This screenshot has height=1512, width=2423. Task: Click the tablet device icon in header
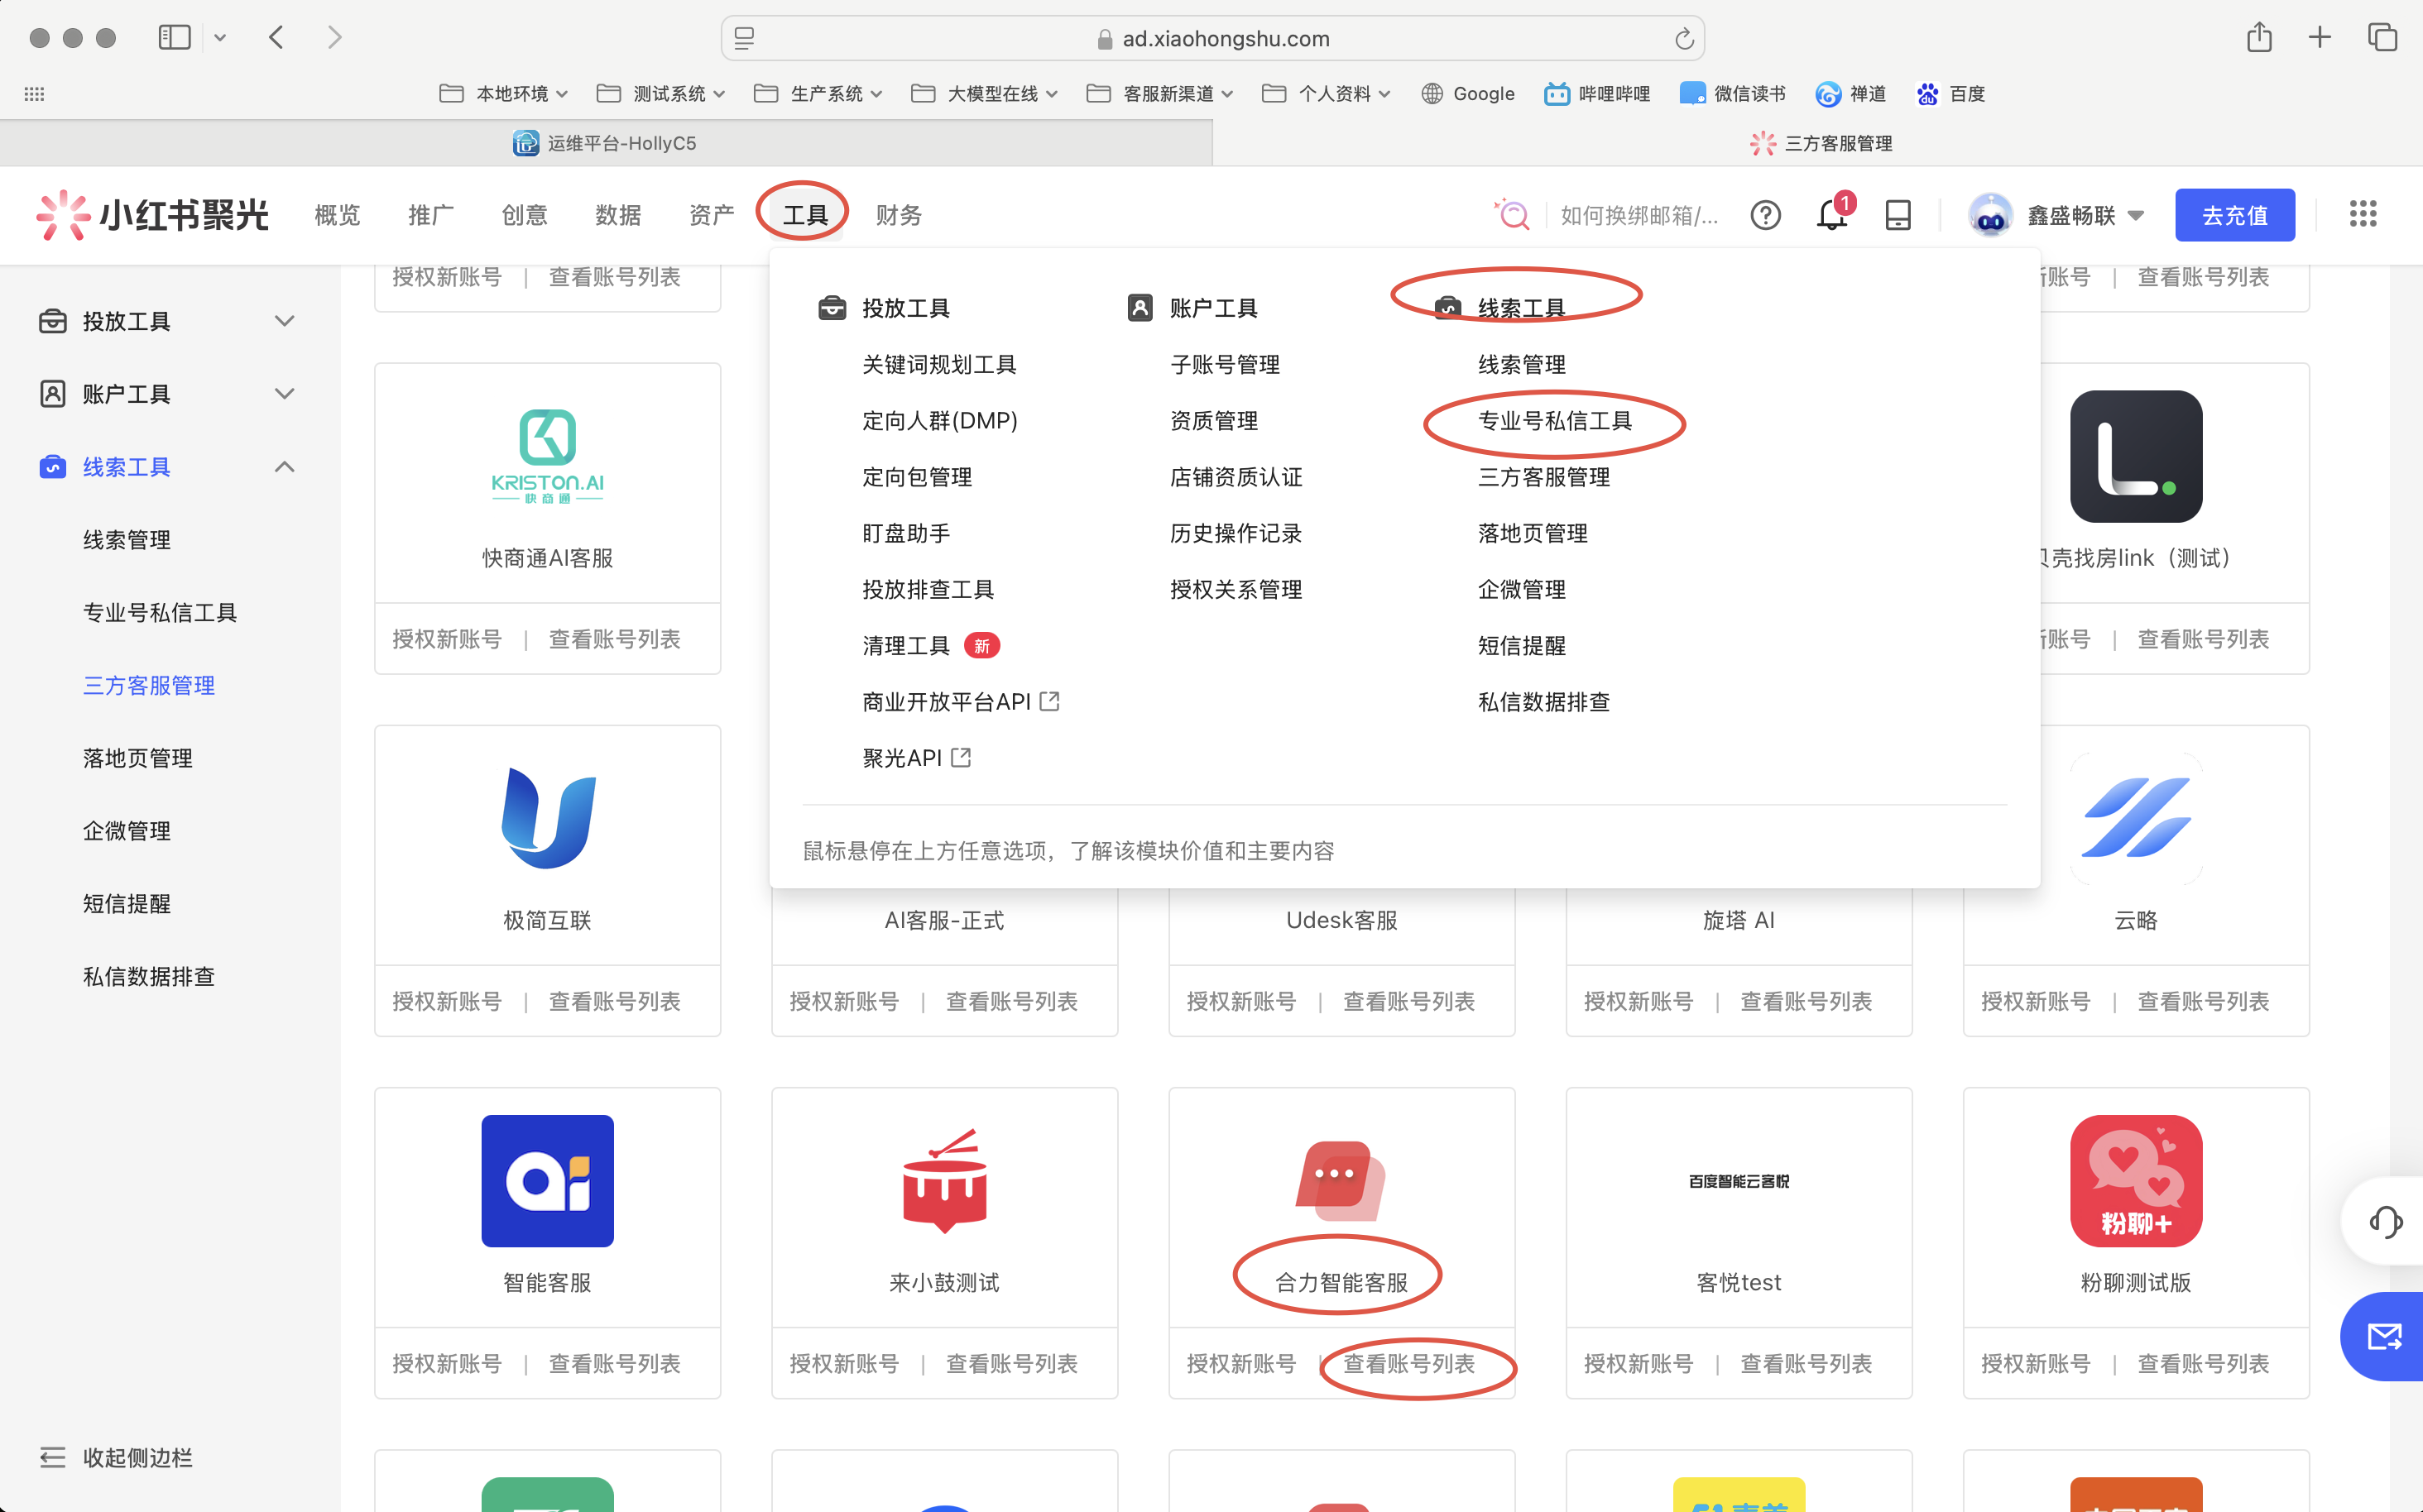point(1898,215)
